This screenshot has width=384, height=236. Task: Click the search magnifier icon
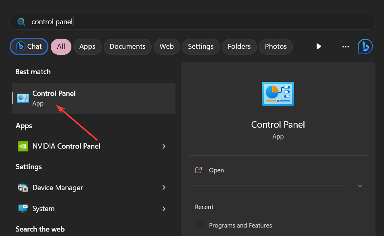click(x=21, y=22)
